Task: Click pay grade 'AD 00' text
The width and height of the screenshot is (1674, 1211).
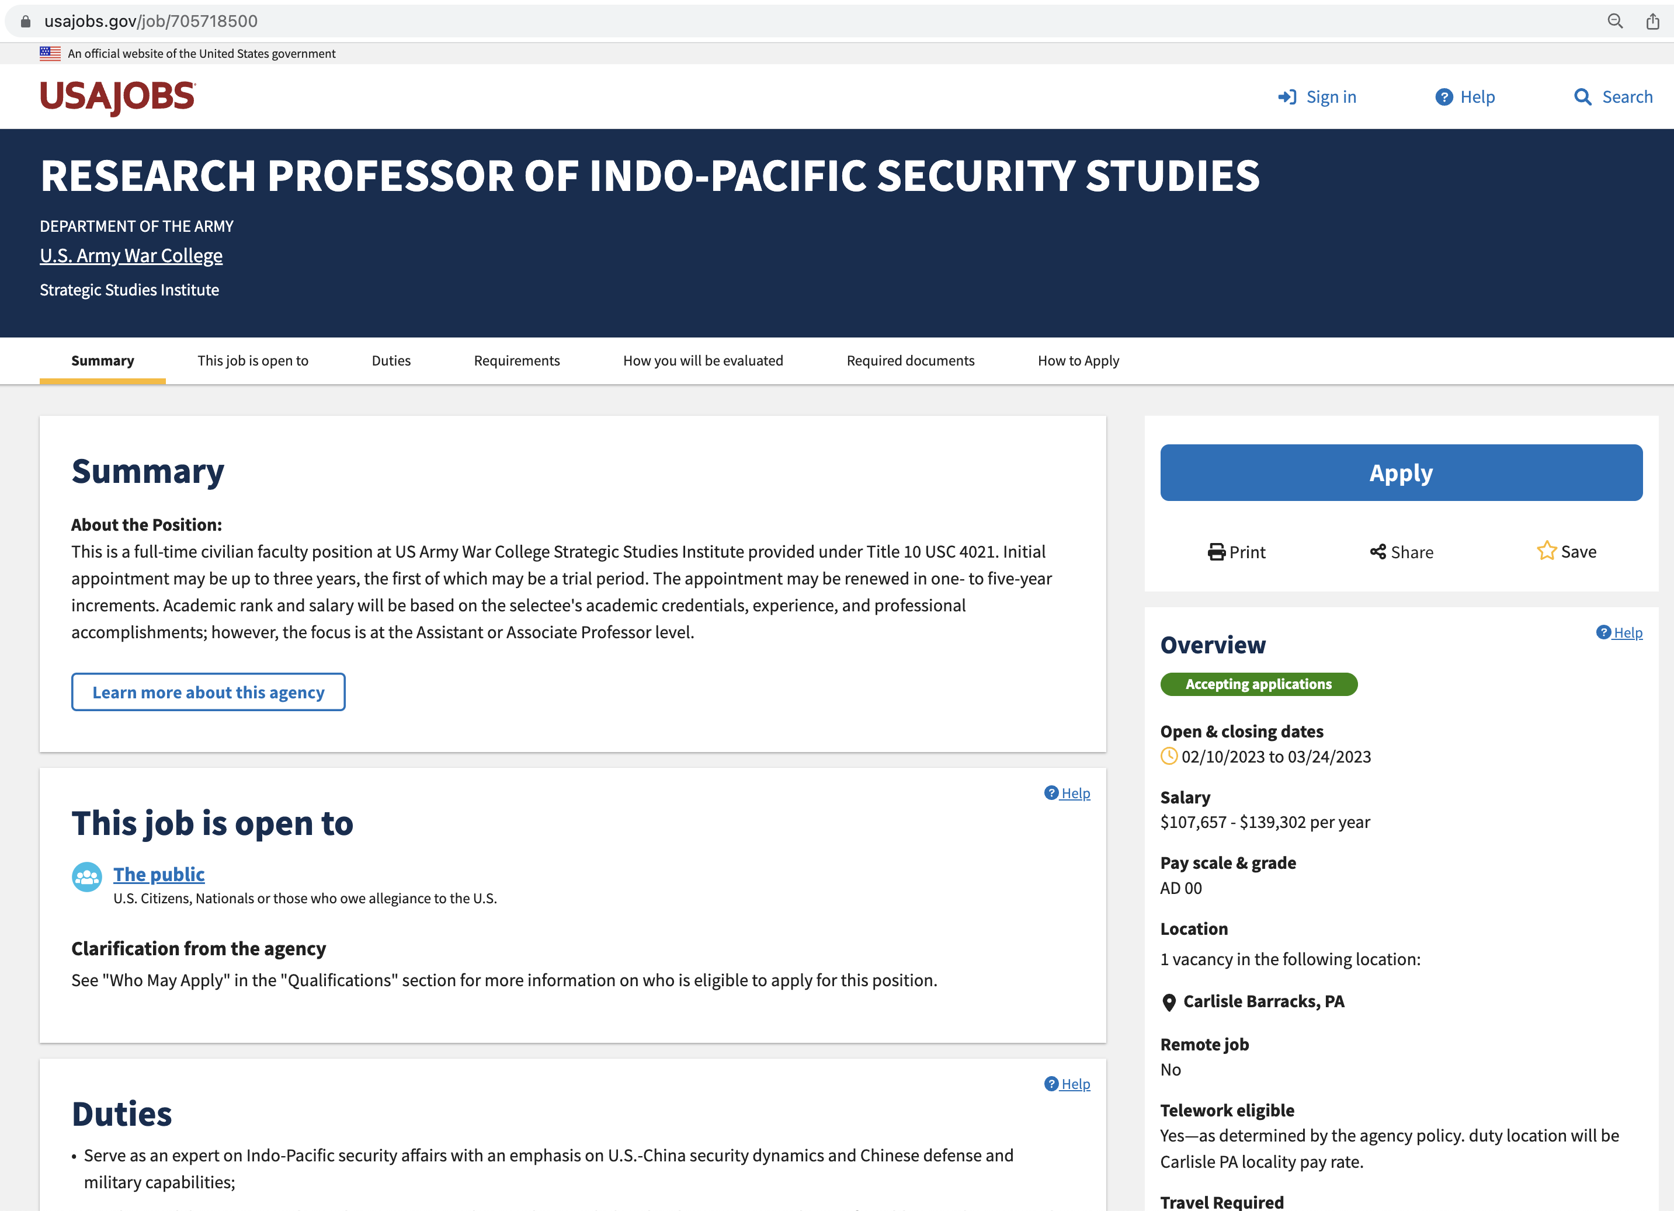Action: point(1181,889)
